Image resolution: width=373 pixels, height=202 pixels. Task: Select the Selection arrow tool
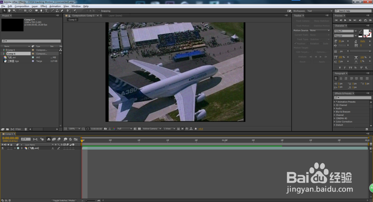coord(4,11)
